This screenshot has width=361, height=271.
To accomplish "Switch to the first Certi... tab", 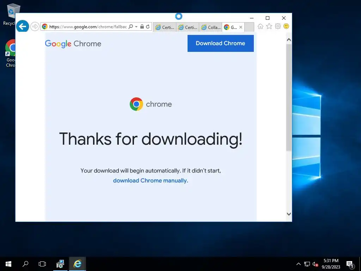I will tap(165, 27).
